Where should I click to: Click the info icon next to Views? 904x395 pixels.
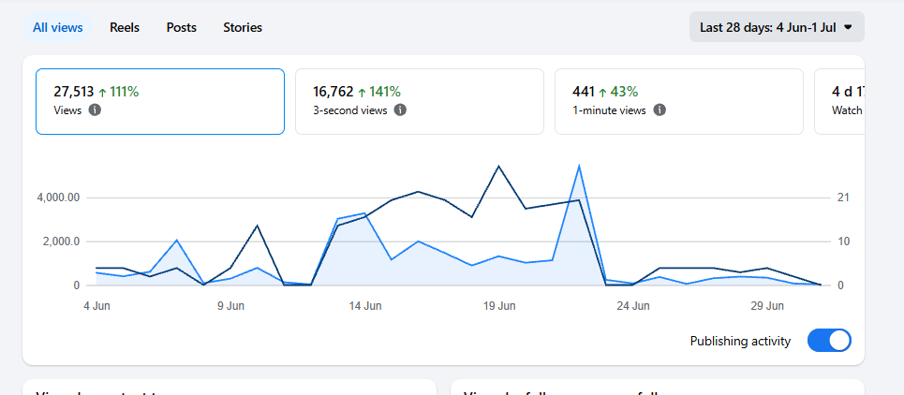(x=96, y=110)
